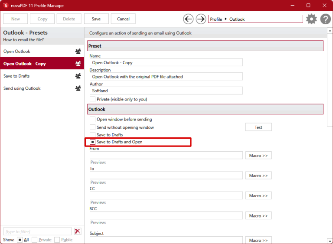
Task: Expand the Macro menu for the From field
Action: (x=258, y=156)
